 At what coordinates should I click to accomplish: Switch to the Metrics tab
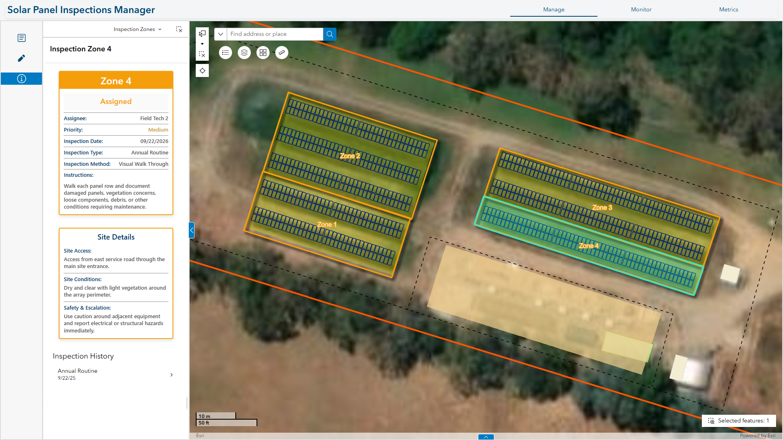tap(729, 9)
